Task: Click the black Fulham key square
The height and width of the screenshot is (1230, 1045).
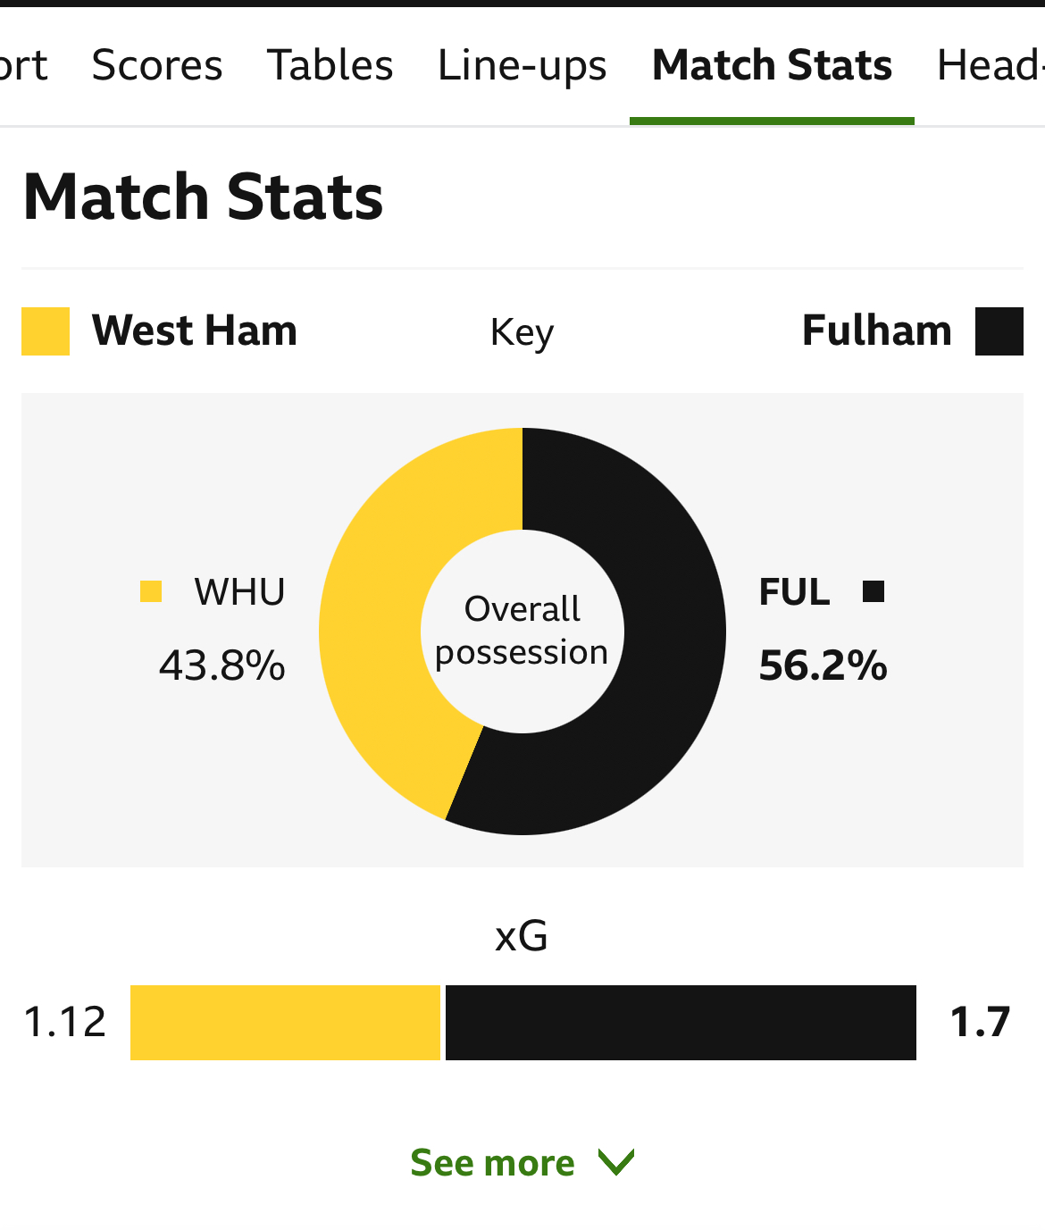Action: (x=999, y=331)
